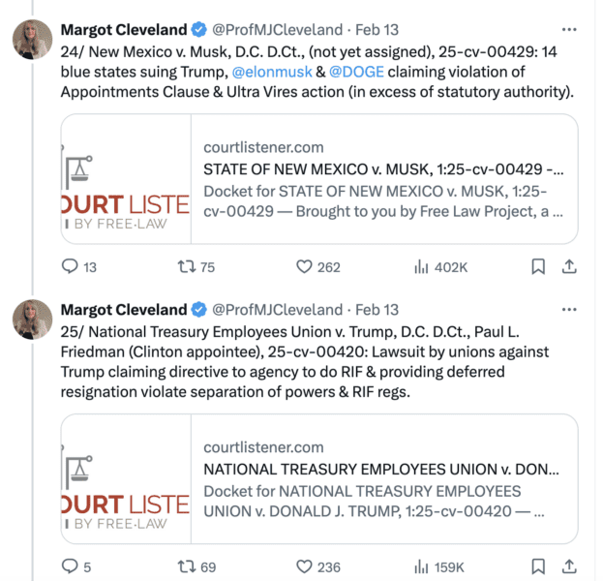
Task: View analytics showing 402K views
Action: (440, 266)
